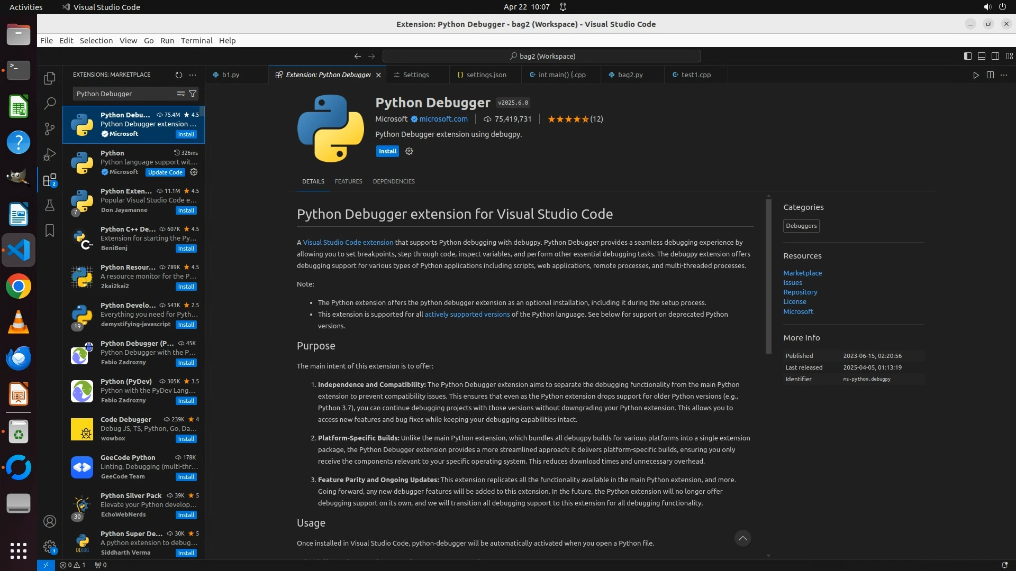The image size is (1016, 571).
Task: Open the Explorer view in activity bar
Action: tap(50, 78)
